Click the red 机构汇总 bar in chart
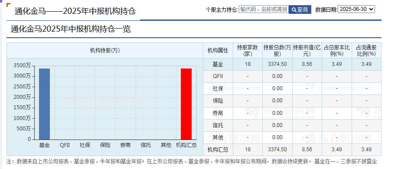Screen dimensions: 398x169 [186, 104]
